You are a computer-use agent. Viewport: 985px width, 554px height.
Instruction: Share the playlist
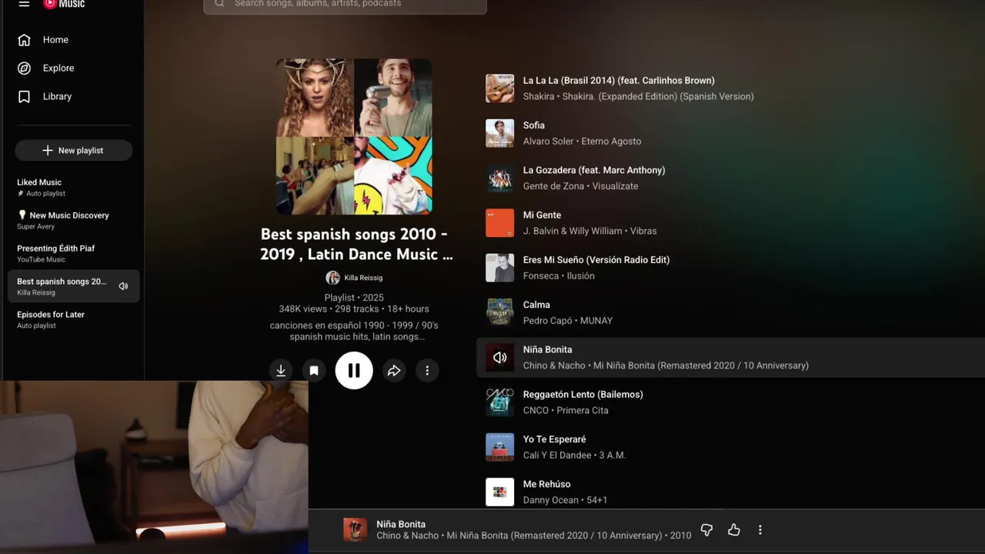click(x=394, y=371)
